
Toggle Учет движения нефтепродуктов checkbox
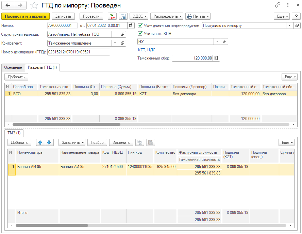pos(141,26)
